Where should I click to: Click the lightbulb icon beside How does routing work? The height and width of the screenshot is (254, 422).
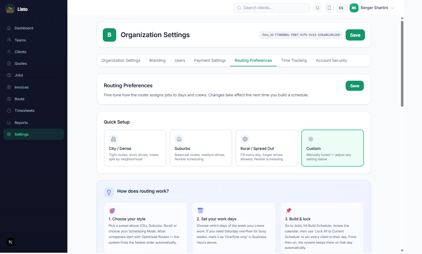click(x=109, y=192)
